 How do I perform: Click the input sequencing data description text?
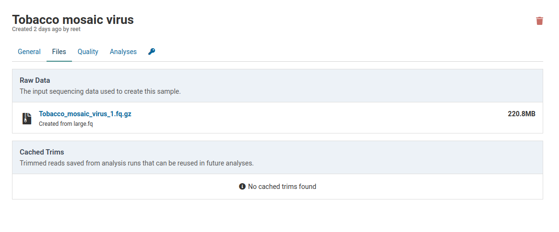[x=100, y=91]
